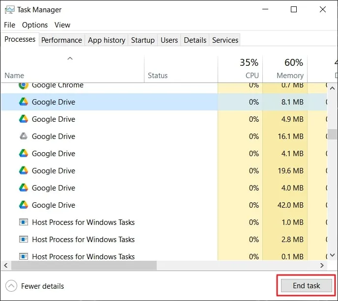Viewport: 338px width, 301px height.
Task: Collapse view with Fewer details chevron
Action: coord(11,286)
